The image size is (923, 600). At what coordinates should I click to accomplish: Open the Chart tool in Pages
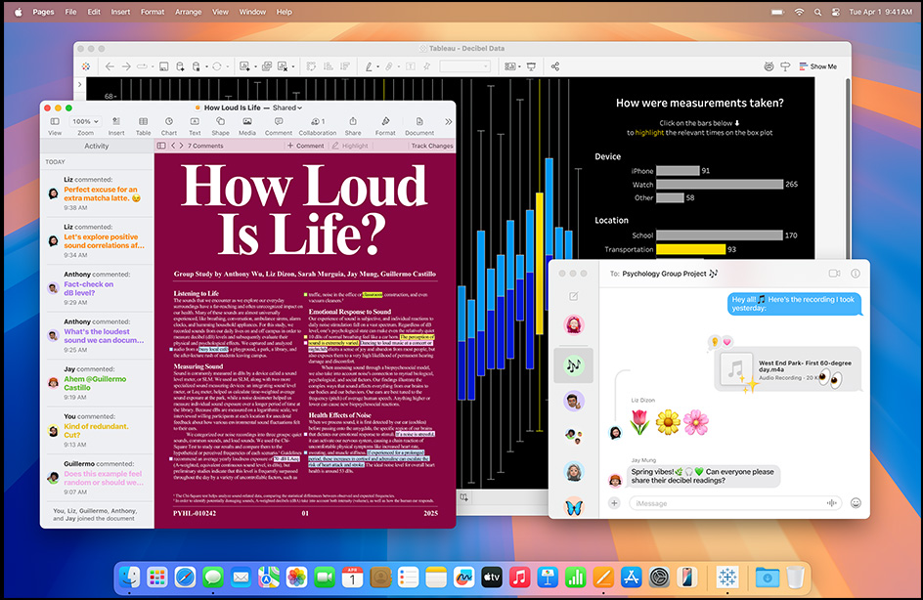click(169, 122)
